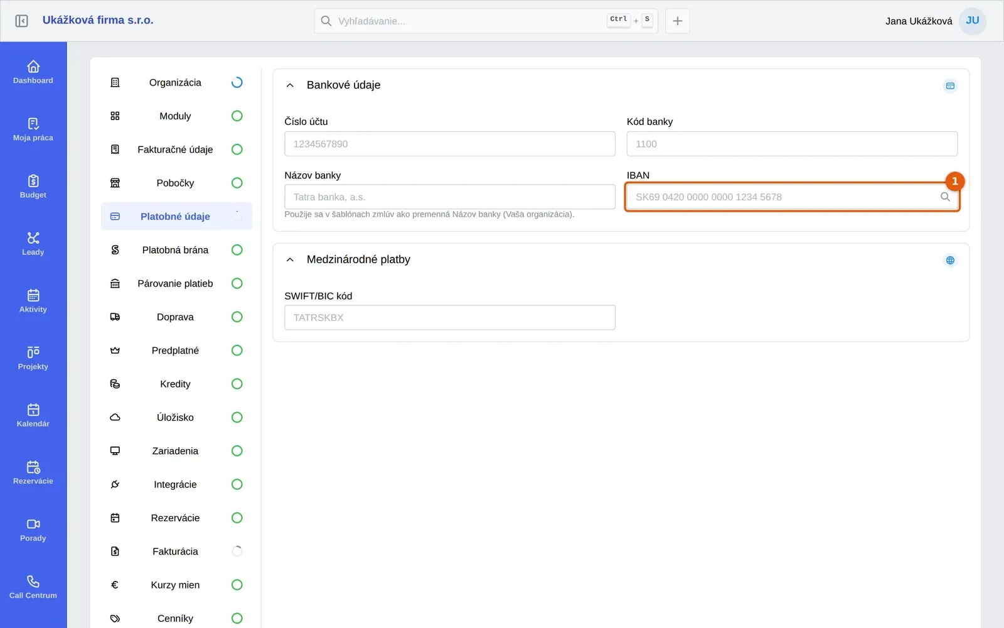Viewport: 1004px width, 628px height.
Task: Go to Budget in the sidebar
Action: pyautogui.click(x=33, y=186)
